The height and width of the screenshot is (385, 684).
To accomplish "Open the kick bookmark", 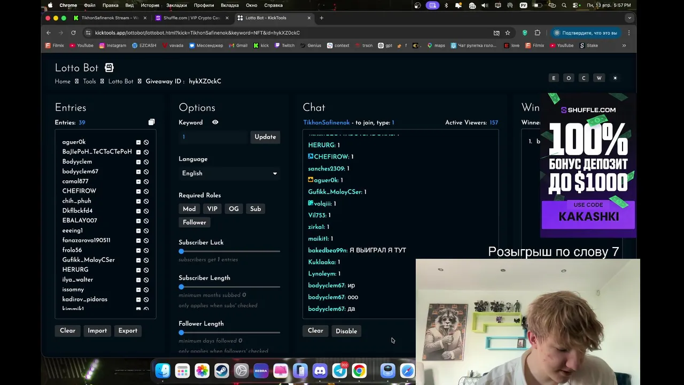I will point(261,45).
